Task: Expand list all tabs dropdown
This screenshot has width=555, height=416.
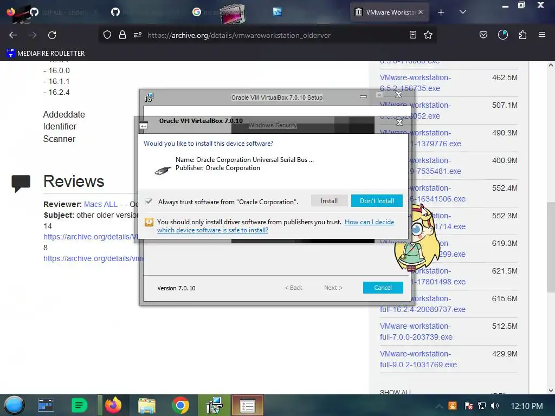Action: pyautogui.click(x=463, y=12)
